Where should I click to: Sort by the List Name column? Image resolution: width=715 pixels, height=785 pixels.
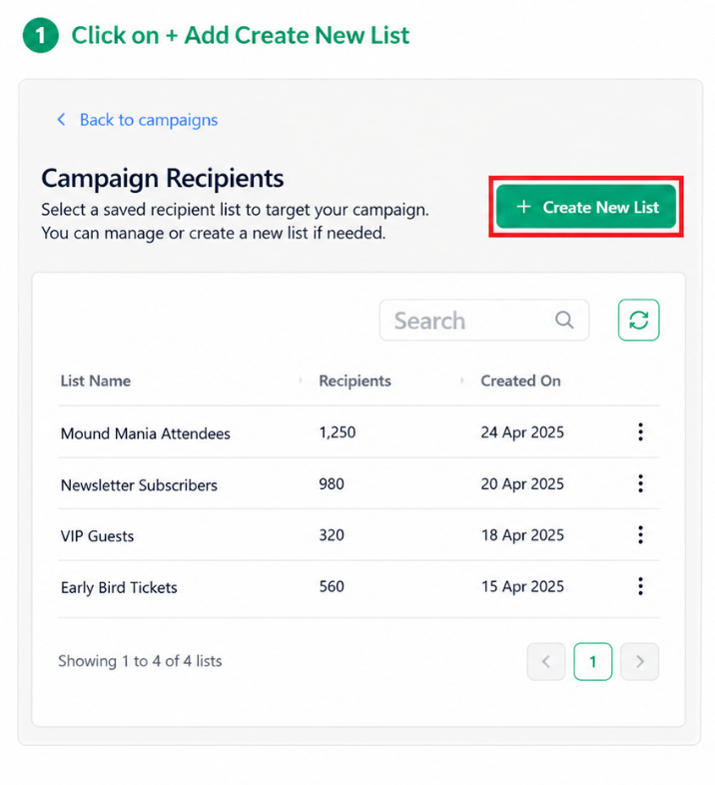coord(96,381)
